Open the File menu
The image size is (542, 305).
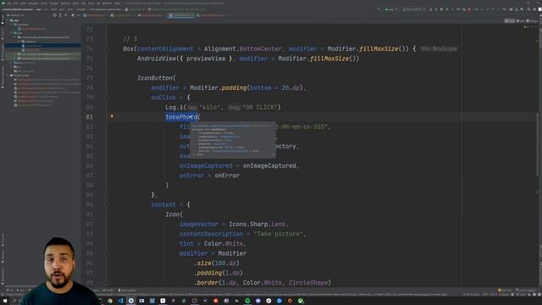point(9,3)
